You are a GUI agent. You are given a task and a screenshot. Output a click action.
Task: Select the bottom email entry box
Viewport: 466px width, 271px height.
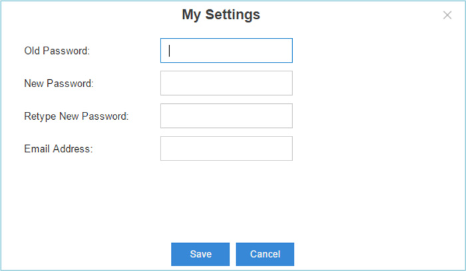226,148
